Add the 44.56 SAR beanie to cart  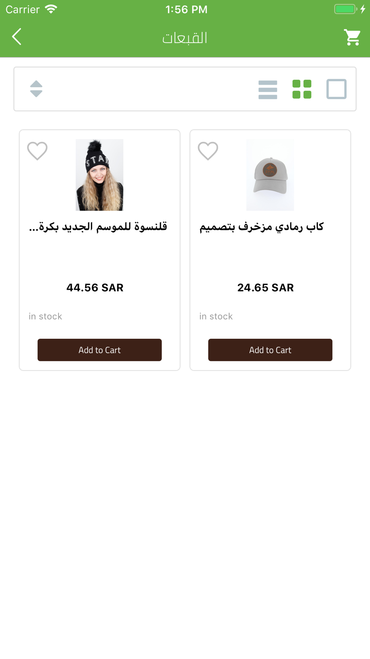[100, 350]
